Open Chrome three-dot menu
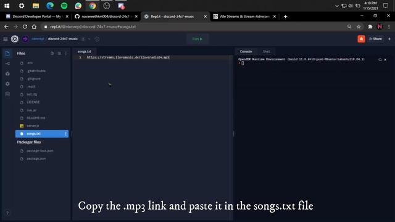395x222 pixels. (x=389, y=27)
